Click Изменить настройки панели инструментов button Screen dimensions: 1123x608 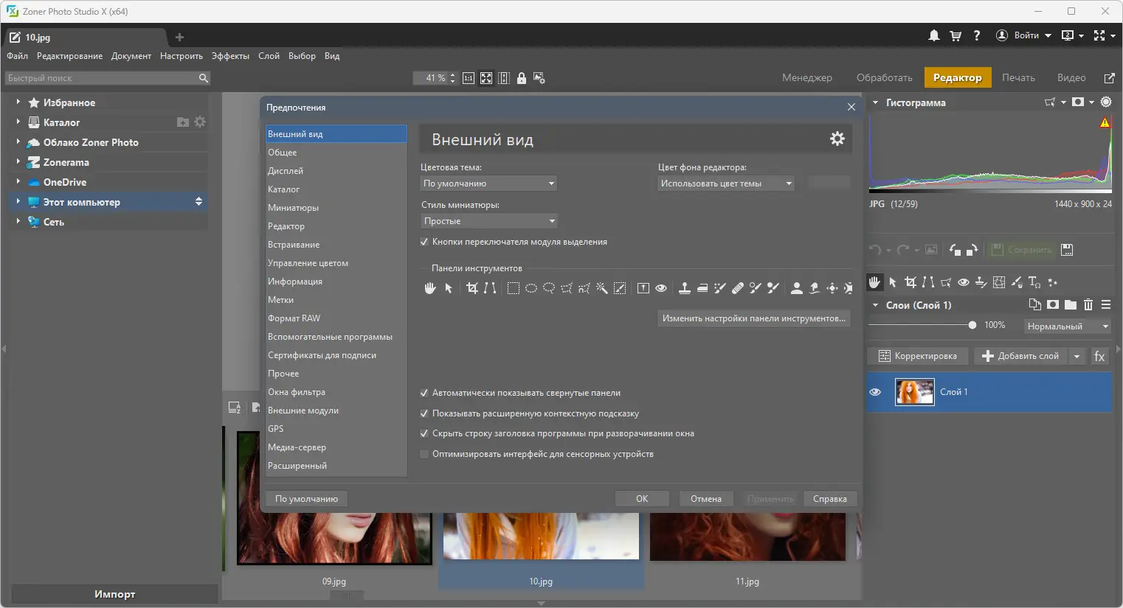(x=753, y=318)
